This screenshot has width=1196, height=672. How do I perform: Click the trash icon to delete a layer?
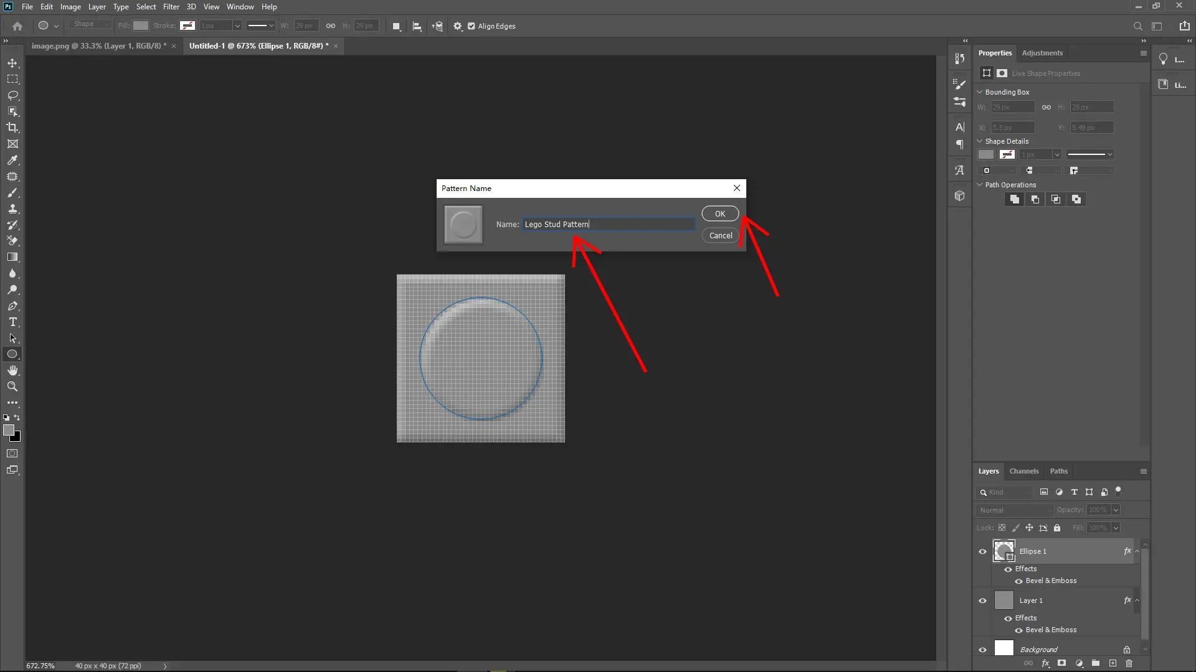1129,663
